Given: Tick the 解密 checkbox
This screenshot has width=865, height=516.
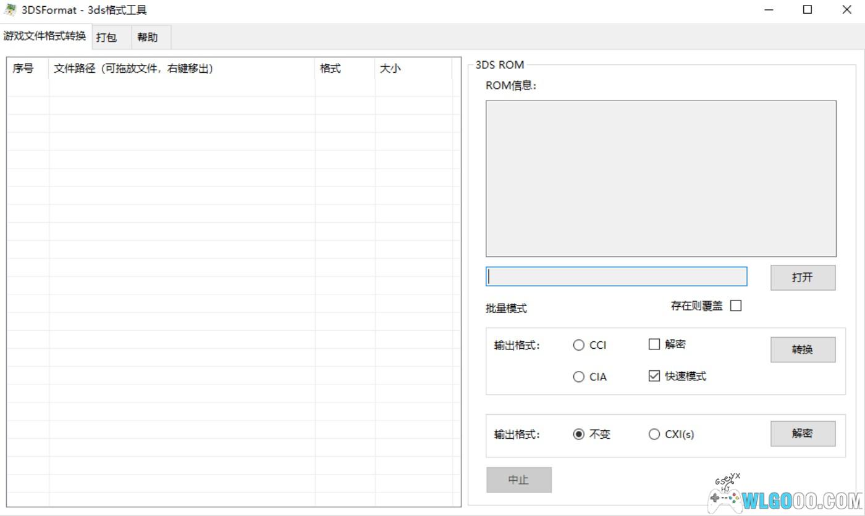Looking at the screenshot, I should pos(654,344).
